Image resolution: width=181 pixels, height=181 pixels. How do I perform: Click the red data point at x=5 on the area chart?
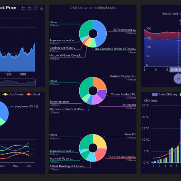156,33
